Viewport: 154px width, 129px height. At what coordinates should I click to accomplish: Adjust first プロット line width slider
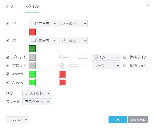pos(62,57)
